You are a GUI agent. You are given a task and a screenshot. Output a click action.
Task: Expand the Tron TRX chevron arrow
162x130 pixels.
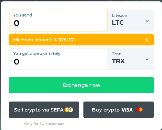pyautogui.click(x=147, y=59)
